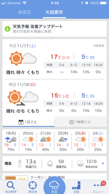Open the 19(月) rainy day forecast

pos(11,142)
